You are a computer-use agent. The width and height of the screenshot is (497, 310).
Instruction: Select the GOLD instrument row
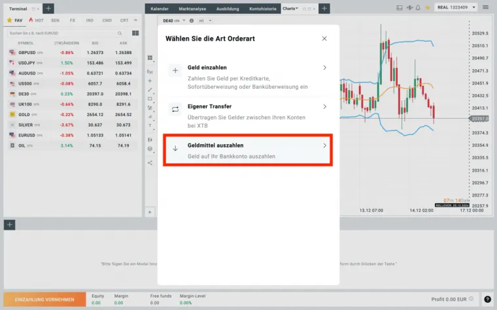[x=71, y=114]
